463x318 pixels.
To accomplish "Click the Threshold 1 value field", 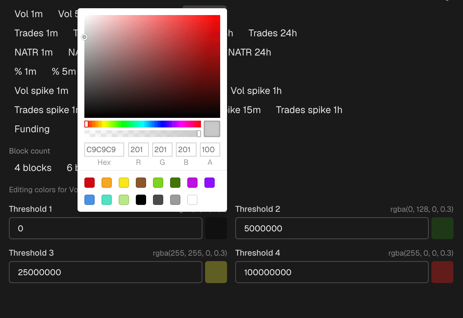I will coord(106,228).
